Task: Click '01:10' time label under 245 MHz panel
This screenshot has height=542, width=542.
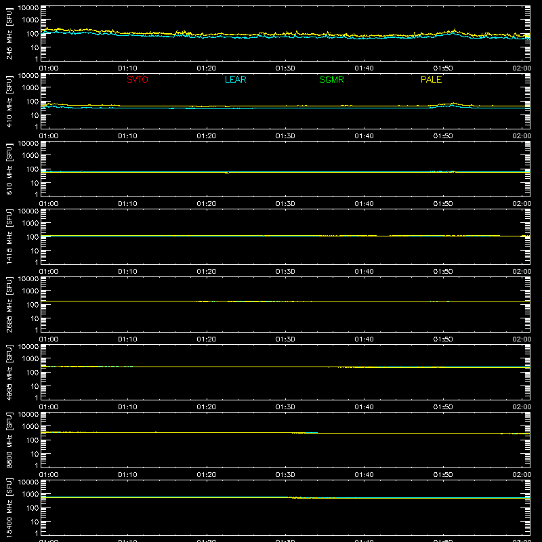Action: tap(127, 68)
